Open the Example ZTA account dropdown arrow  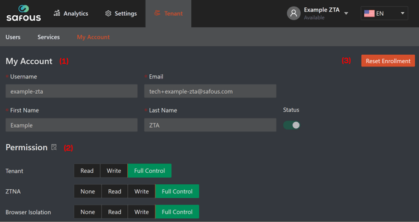(x=346, y=13)
